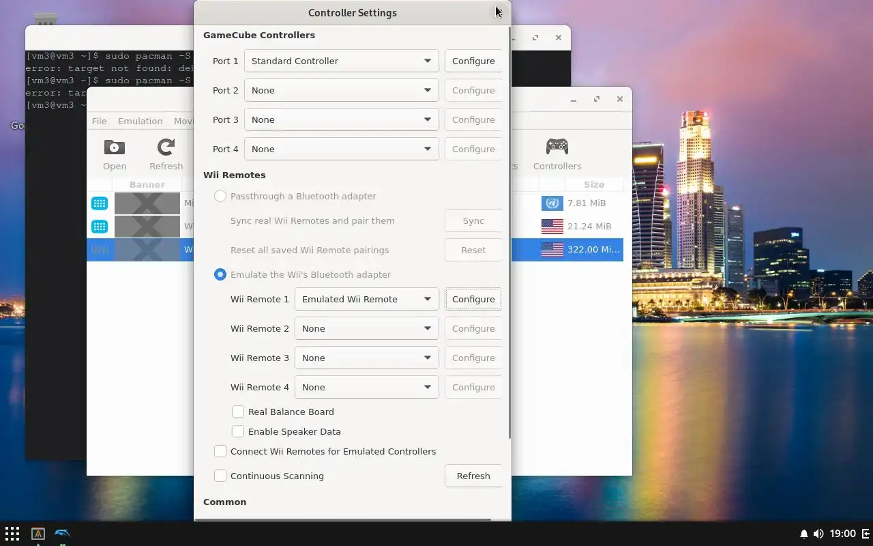Click Configure for GameCube Port 4
The image size is (873, 546).
pos(473,149)
